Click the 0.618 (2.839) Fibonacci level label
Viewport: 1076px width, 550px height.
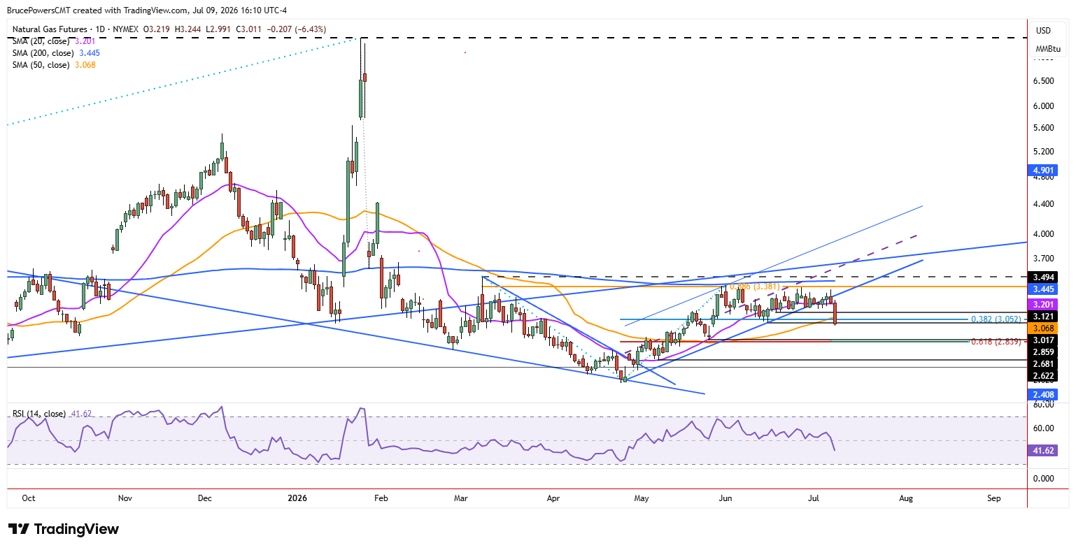pyautogui.click(x=996, y=342)
